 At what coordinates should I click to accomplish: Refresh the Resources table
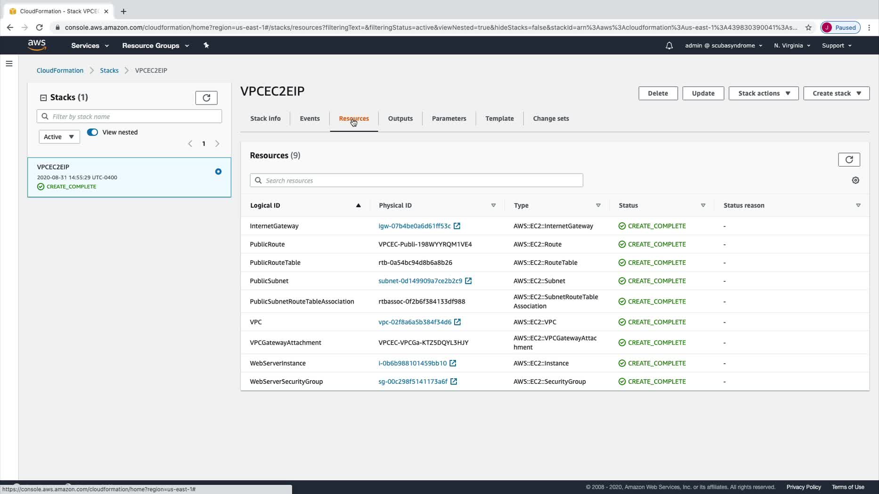(849, 159)
